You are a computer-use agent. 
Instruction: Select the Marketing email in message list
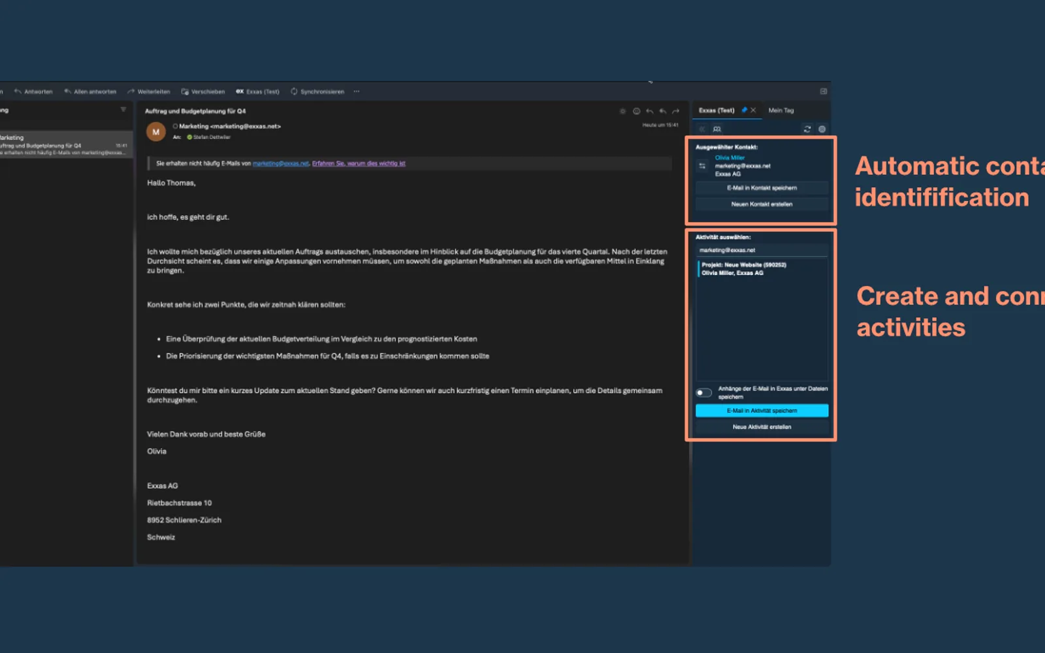tap(65, 145)
